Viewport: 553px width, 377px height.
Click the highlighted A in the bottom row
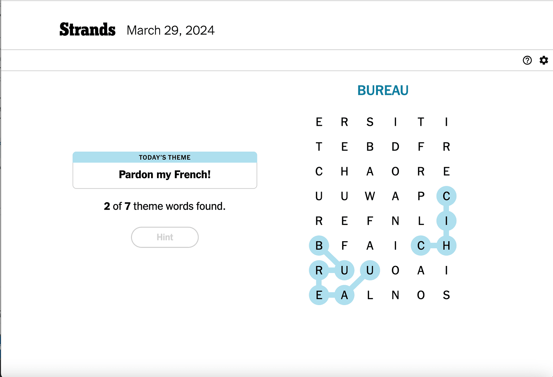coord(344,295)
